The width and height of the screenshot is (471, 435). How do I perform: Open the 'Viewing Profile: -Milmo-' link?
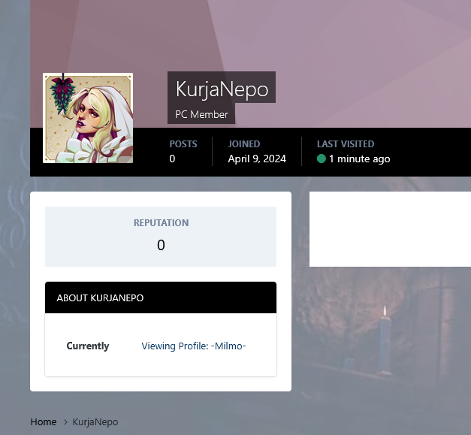pos(194,346)
